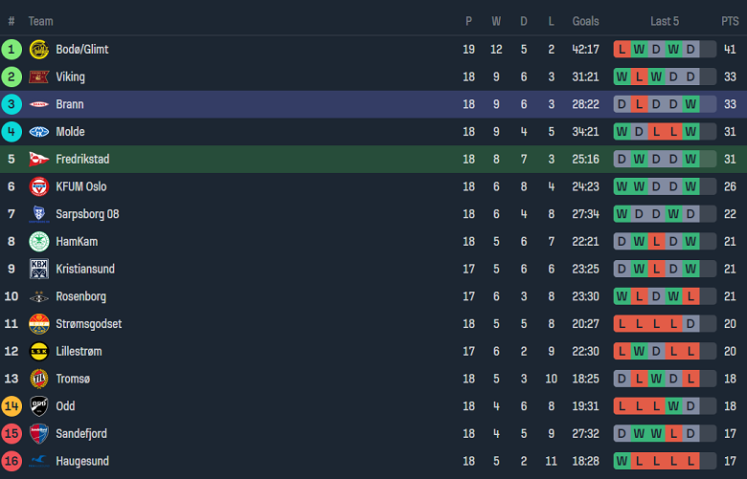Click the Last 5 column header
The image size is (747, 479).
click(x=665, y=21)
